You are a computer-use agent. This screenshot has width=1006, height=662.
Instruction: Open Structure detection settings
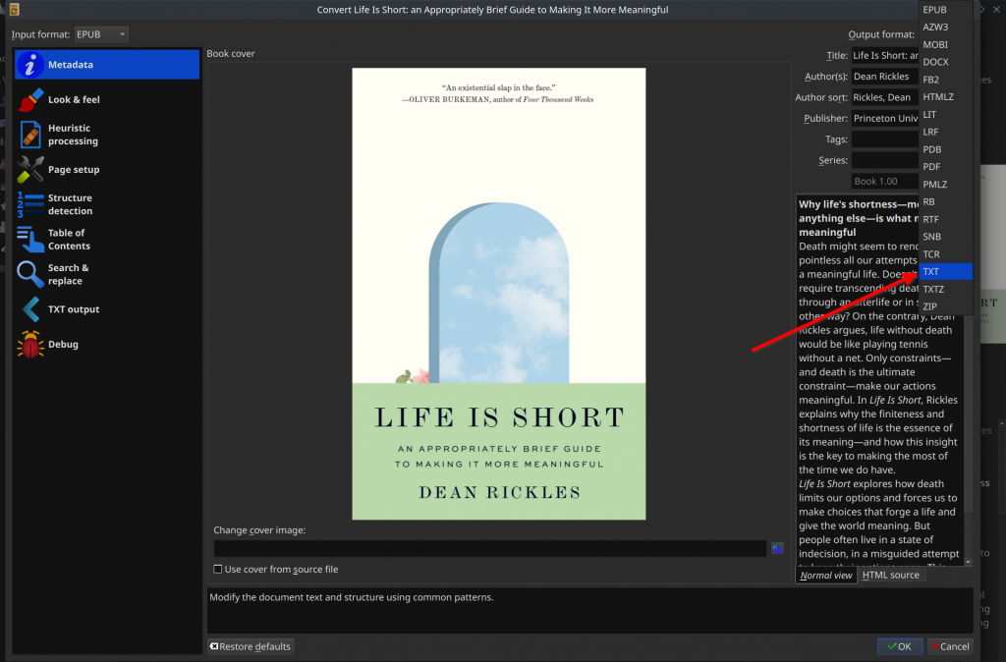pyautogui.click(x=107, y=204)
